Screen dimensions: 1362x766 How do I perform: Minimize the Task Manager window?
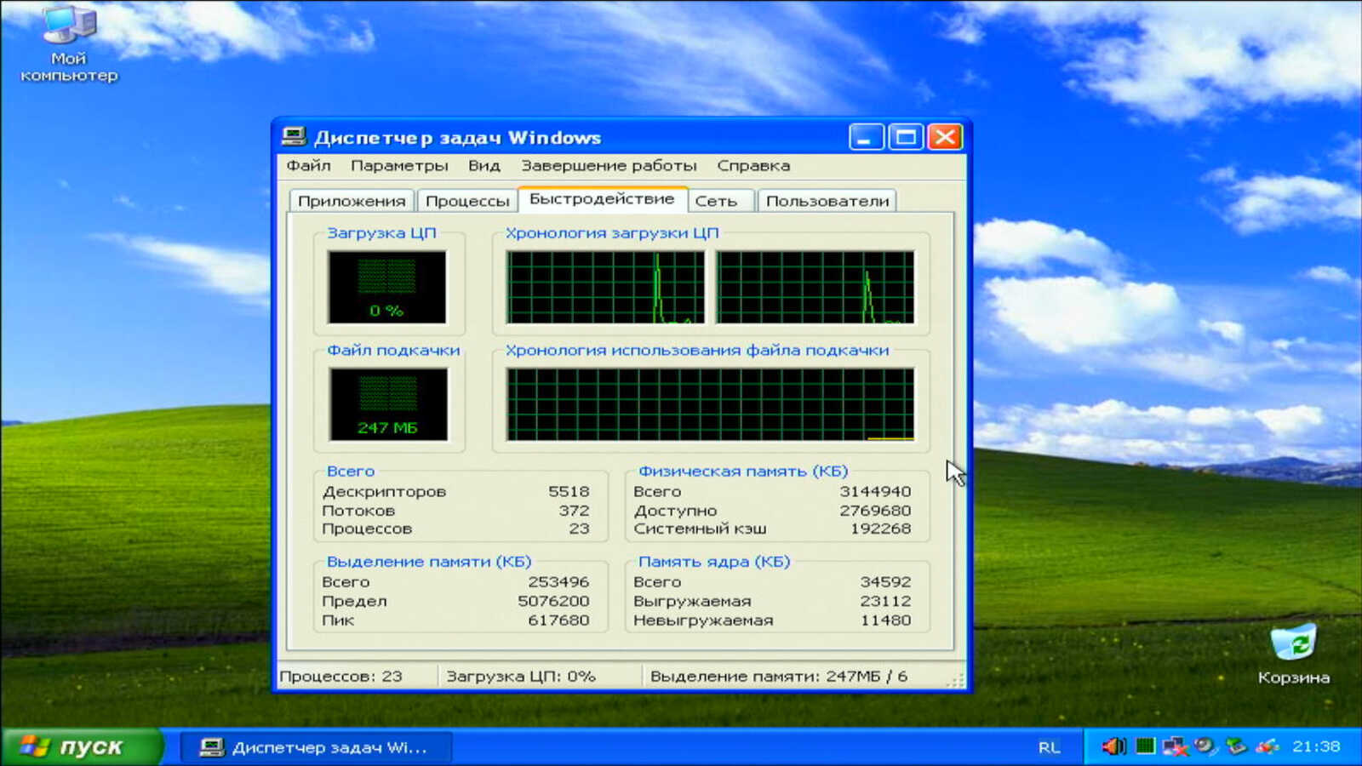pos(866,136)
